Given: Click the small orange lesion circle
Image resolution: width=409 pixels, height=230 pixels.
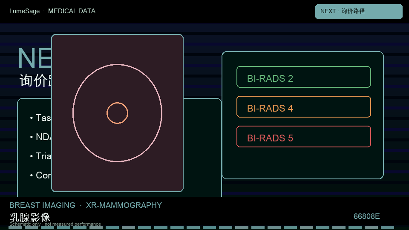Looking at the screenshot, I should click(x=118, y=113).
